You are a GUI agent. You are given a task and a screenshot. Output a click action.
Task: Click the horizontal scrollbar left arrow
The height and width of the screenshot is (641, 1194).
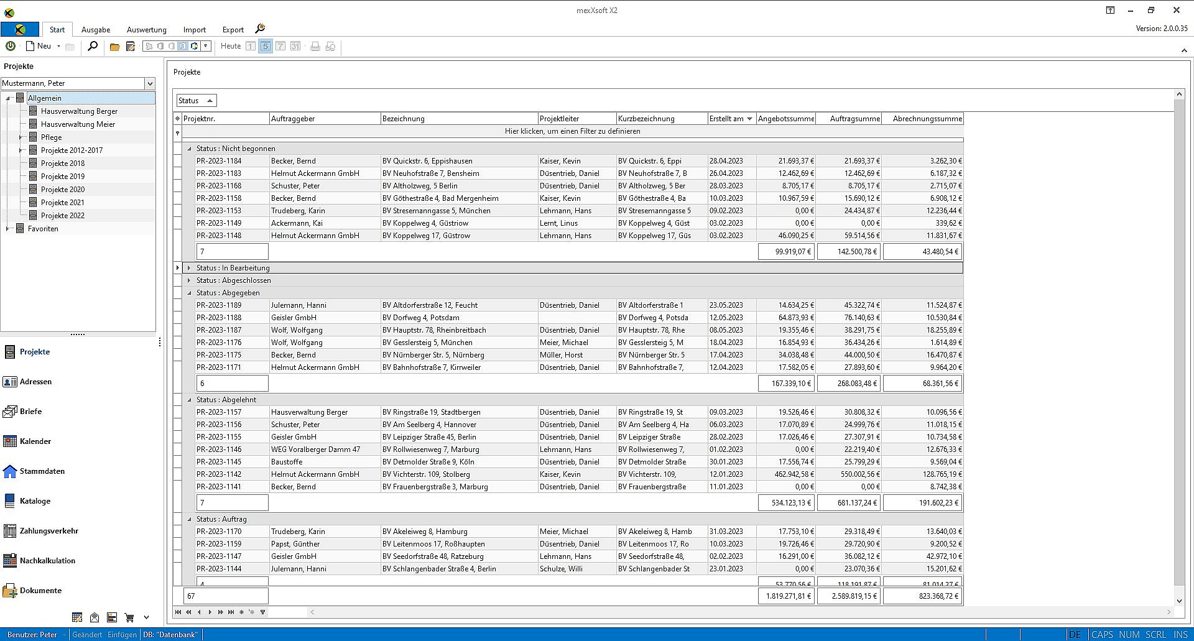312,612
